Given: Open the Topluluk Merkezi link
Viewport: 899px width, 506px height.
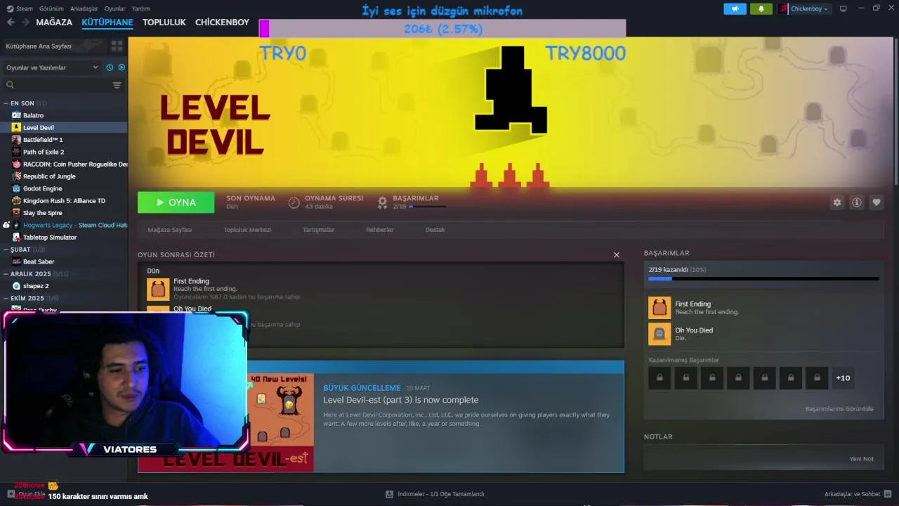Looking at the screenshot, I should point(247,230).
